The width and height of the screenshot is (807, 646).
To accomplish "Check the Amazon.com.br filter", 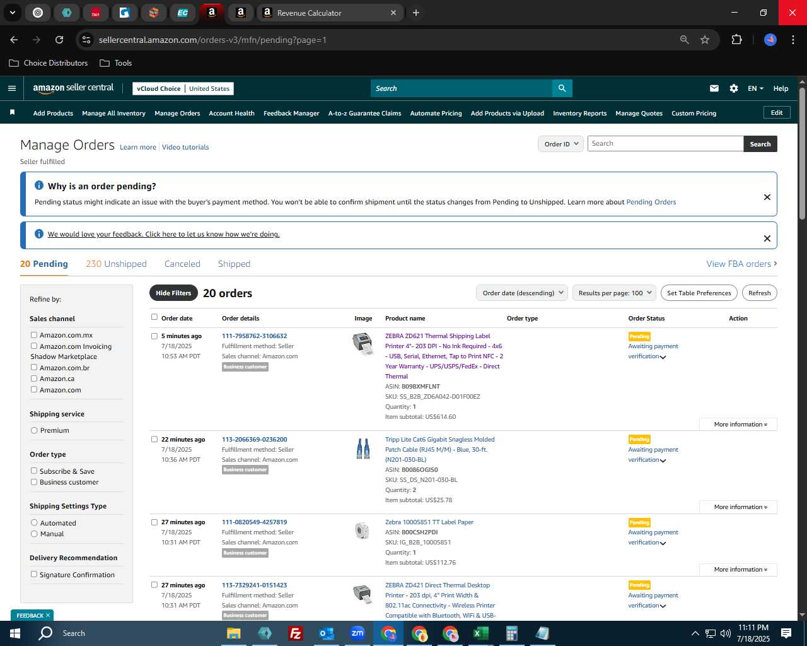I will (34, 367).
